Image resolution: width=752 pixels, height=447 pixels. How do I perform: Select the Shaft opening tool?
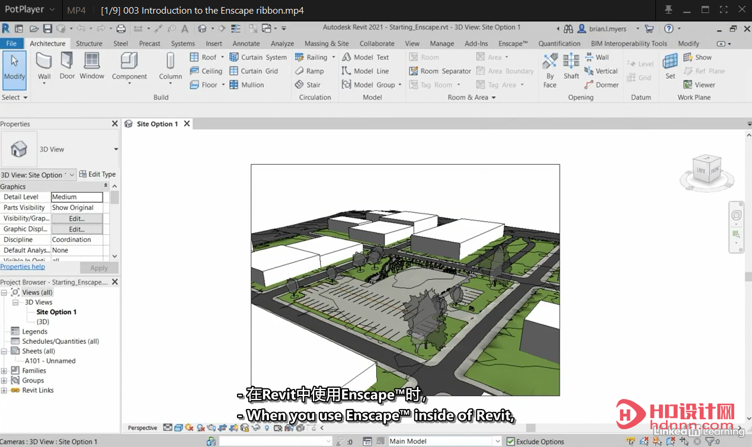tap(571, 66)
